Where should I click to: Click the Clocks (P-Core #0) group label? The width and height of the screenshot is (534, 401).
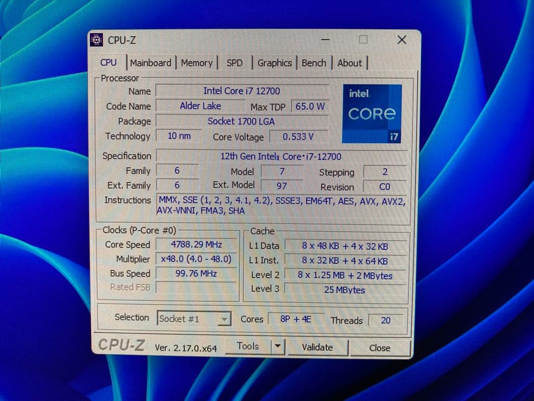point(139,230)
